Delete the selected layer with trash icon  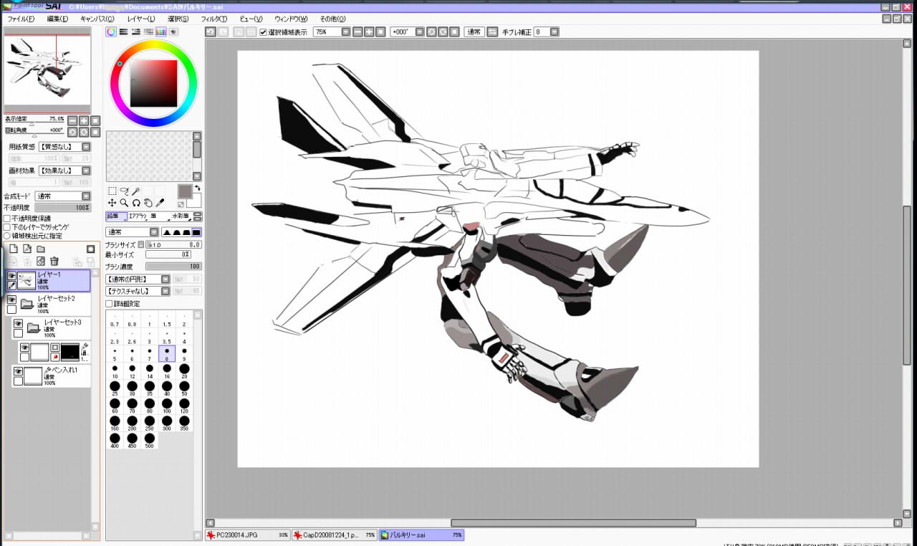(54, 262)
